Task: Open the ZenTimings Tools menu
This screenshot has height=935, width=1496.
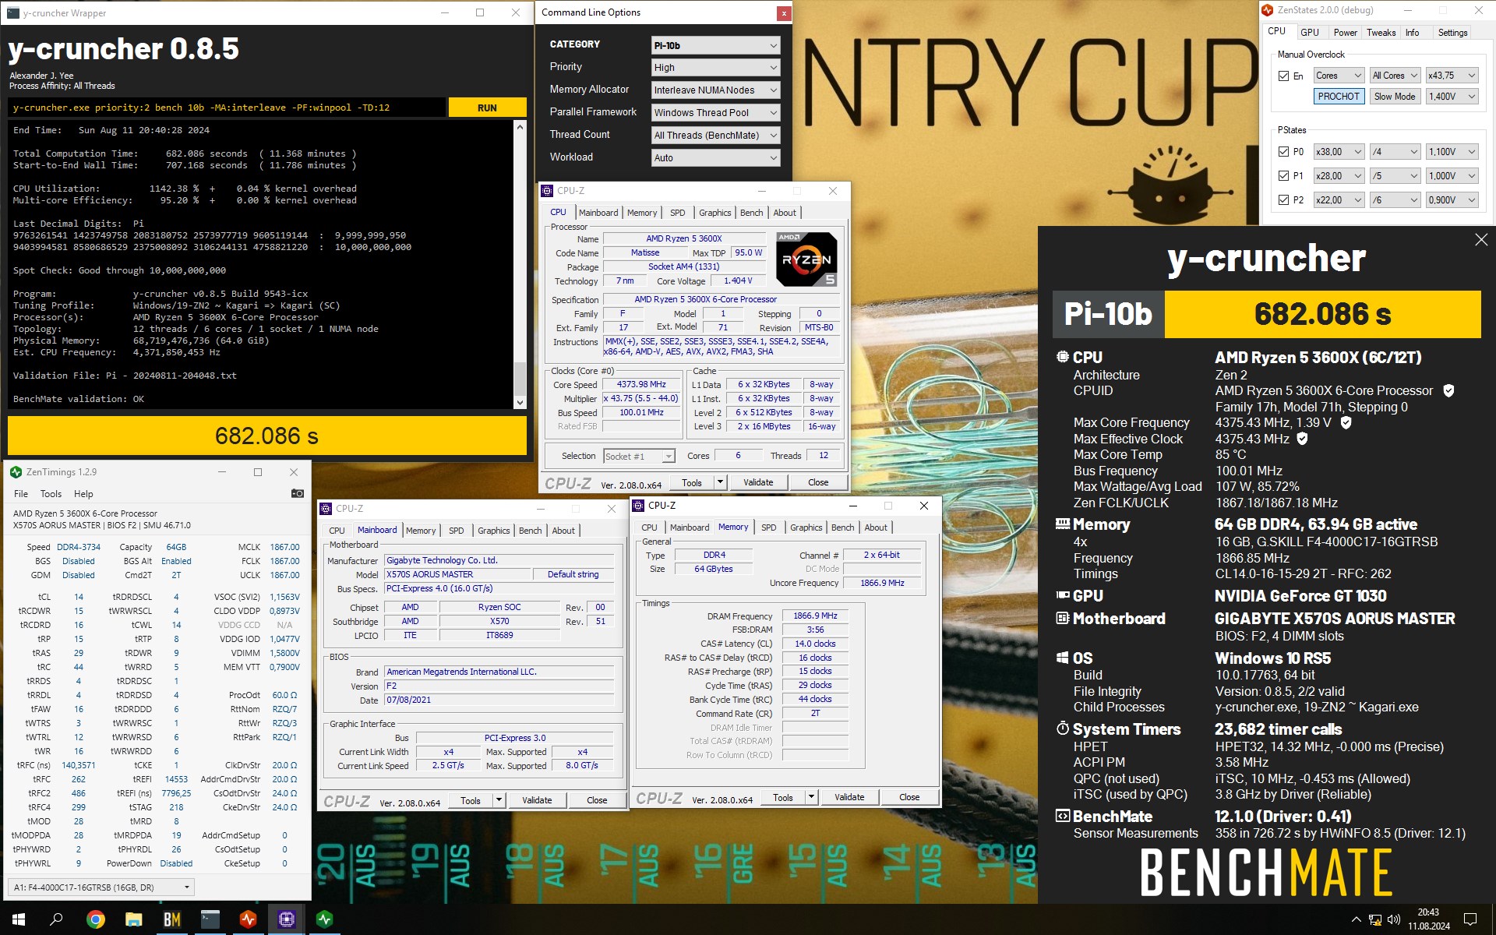Action: (x=51, y=494)
